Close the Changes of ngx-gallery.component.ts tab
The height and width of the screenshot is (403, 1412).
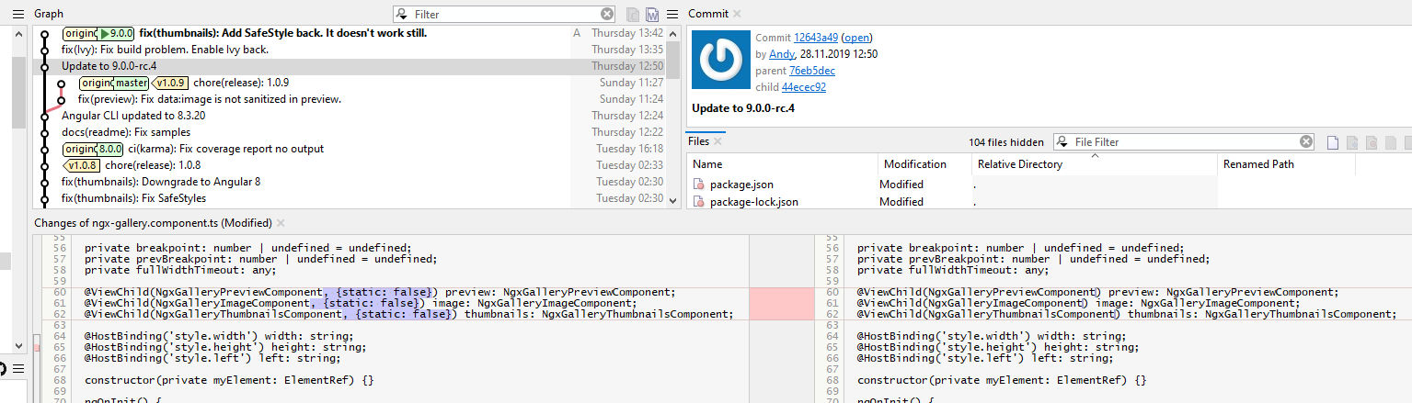point(281,223)
